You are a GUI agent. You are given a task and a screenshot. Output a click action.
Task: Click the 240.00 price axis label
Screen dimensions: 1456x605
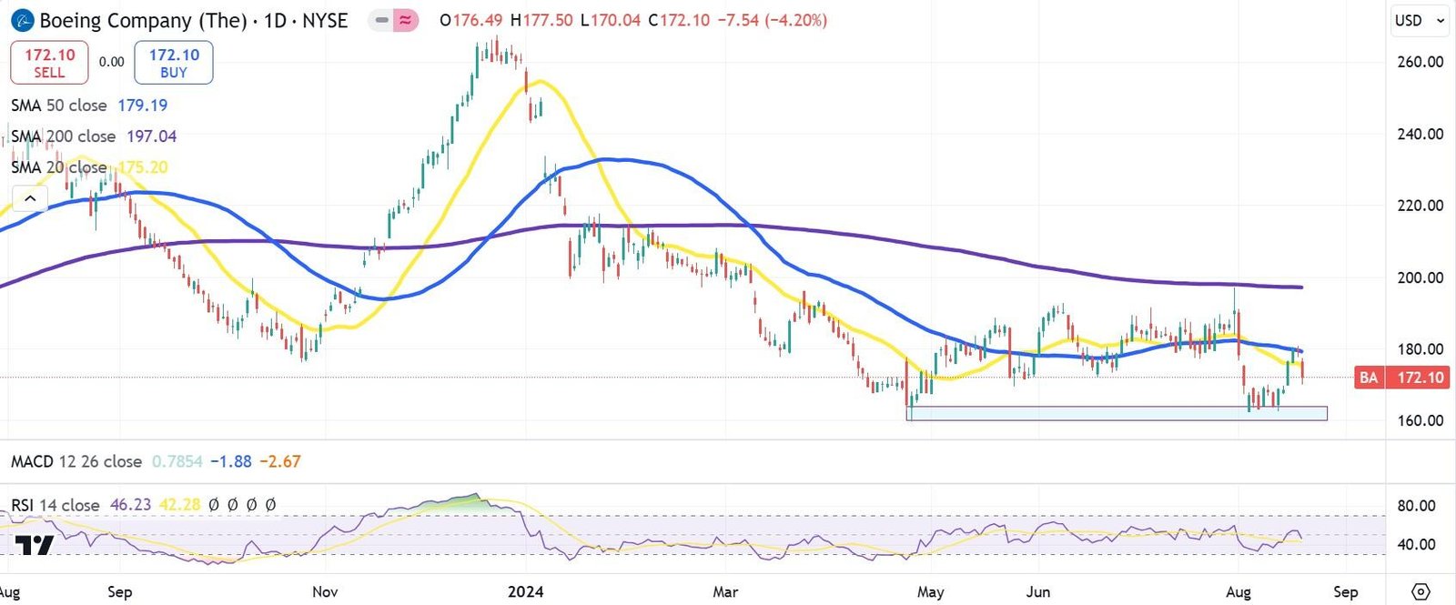1421,134
